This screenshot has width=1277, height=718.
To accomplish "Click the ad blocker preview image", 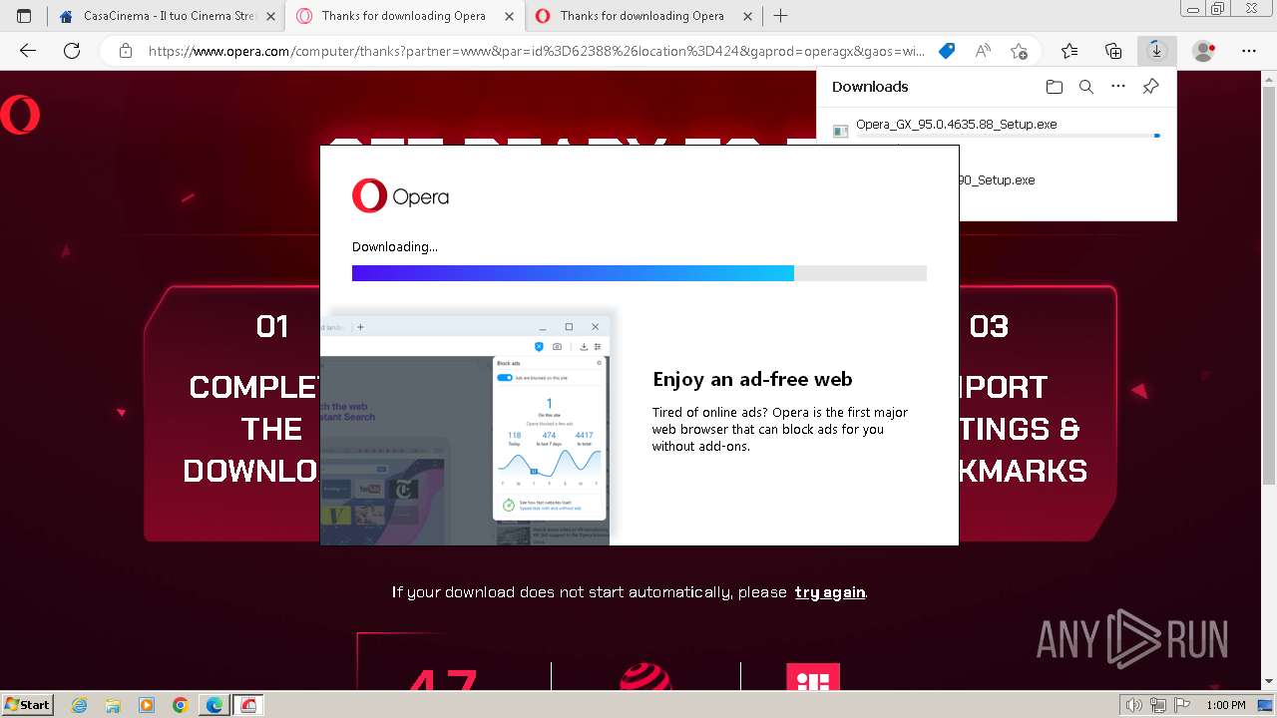I will coord(465,427).
